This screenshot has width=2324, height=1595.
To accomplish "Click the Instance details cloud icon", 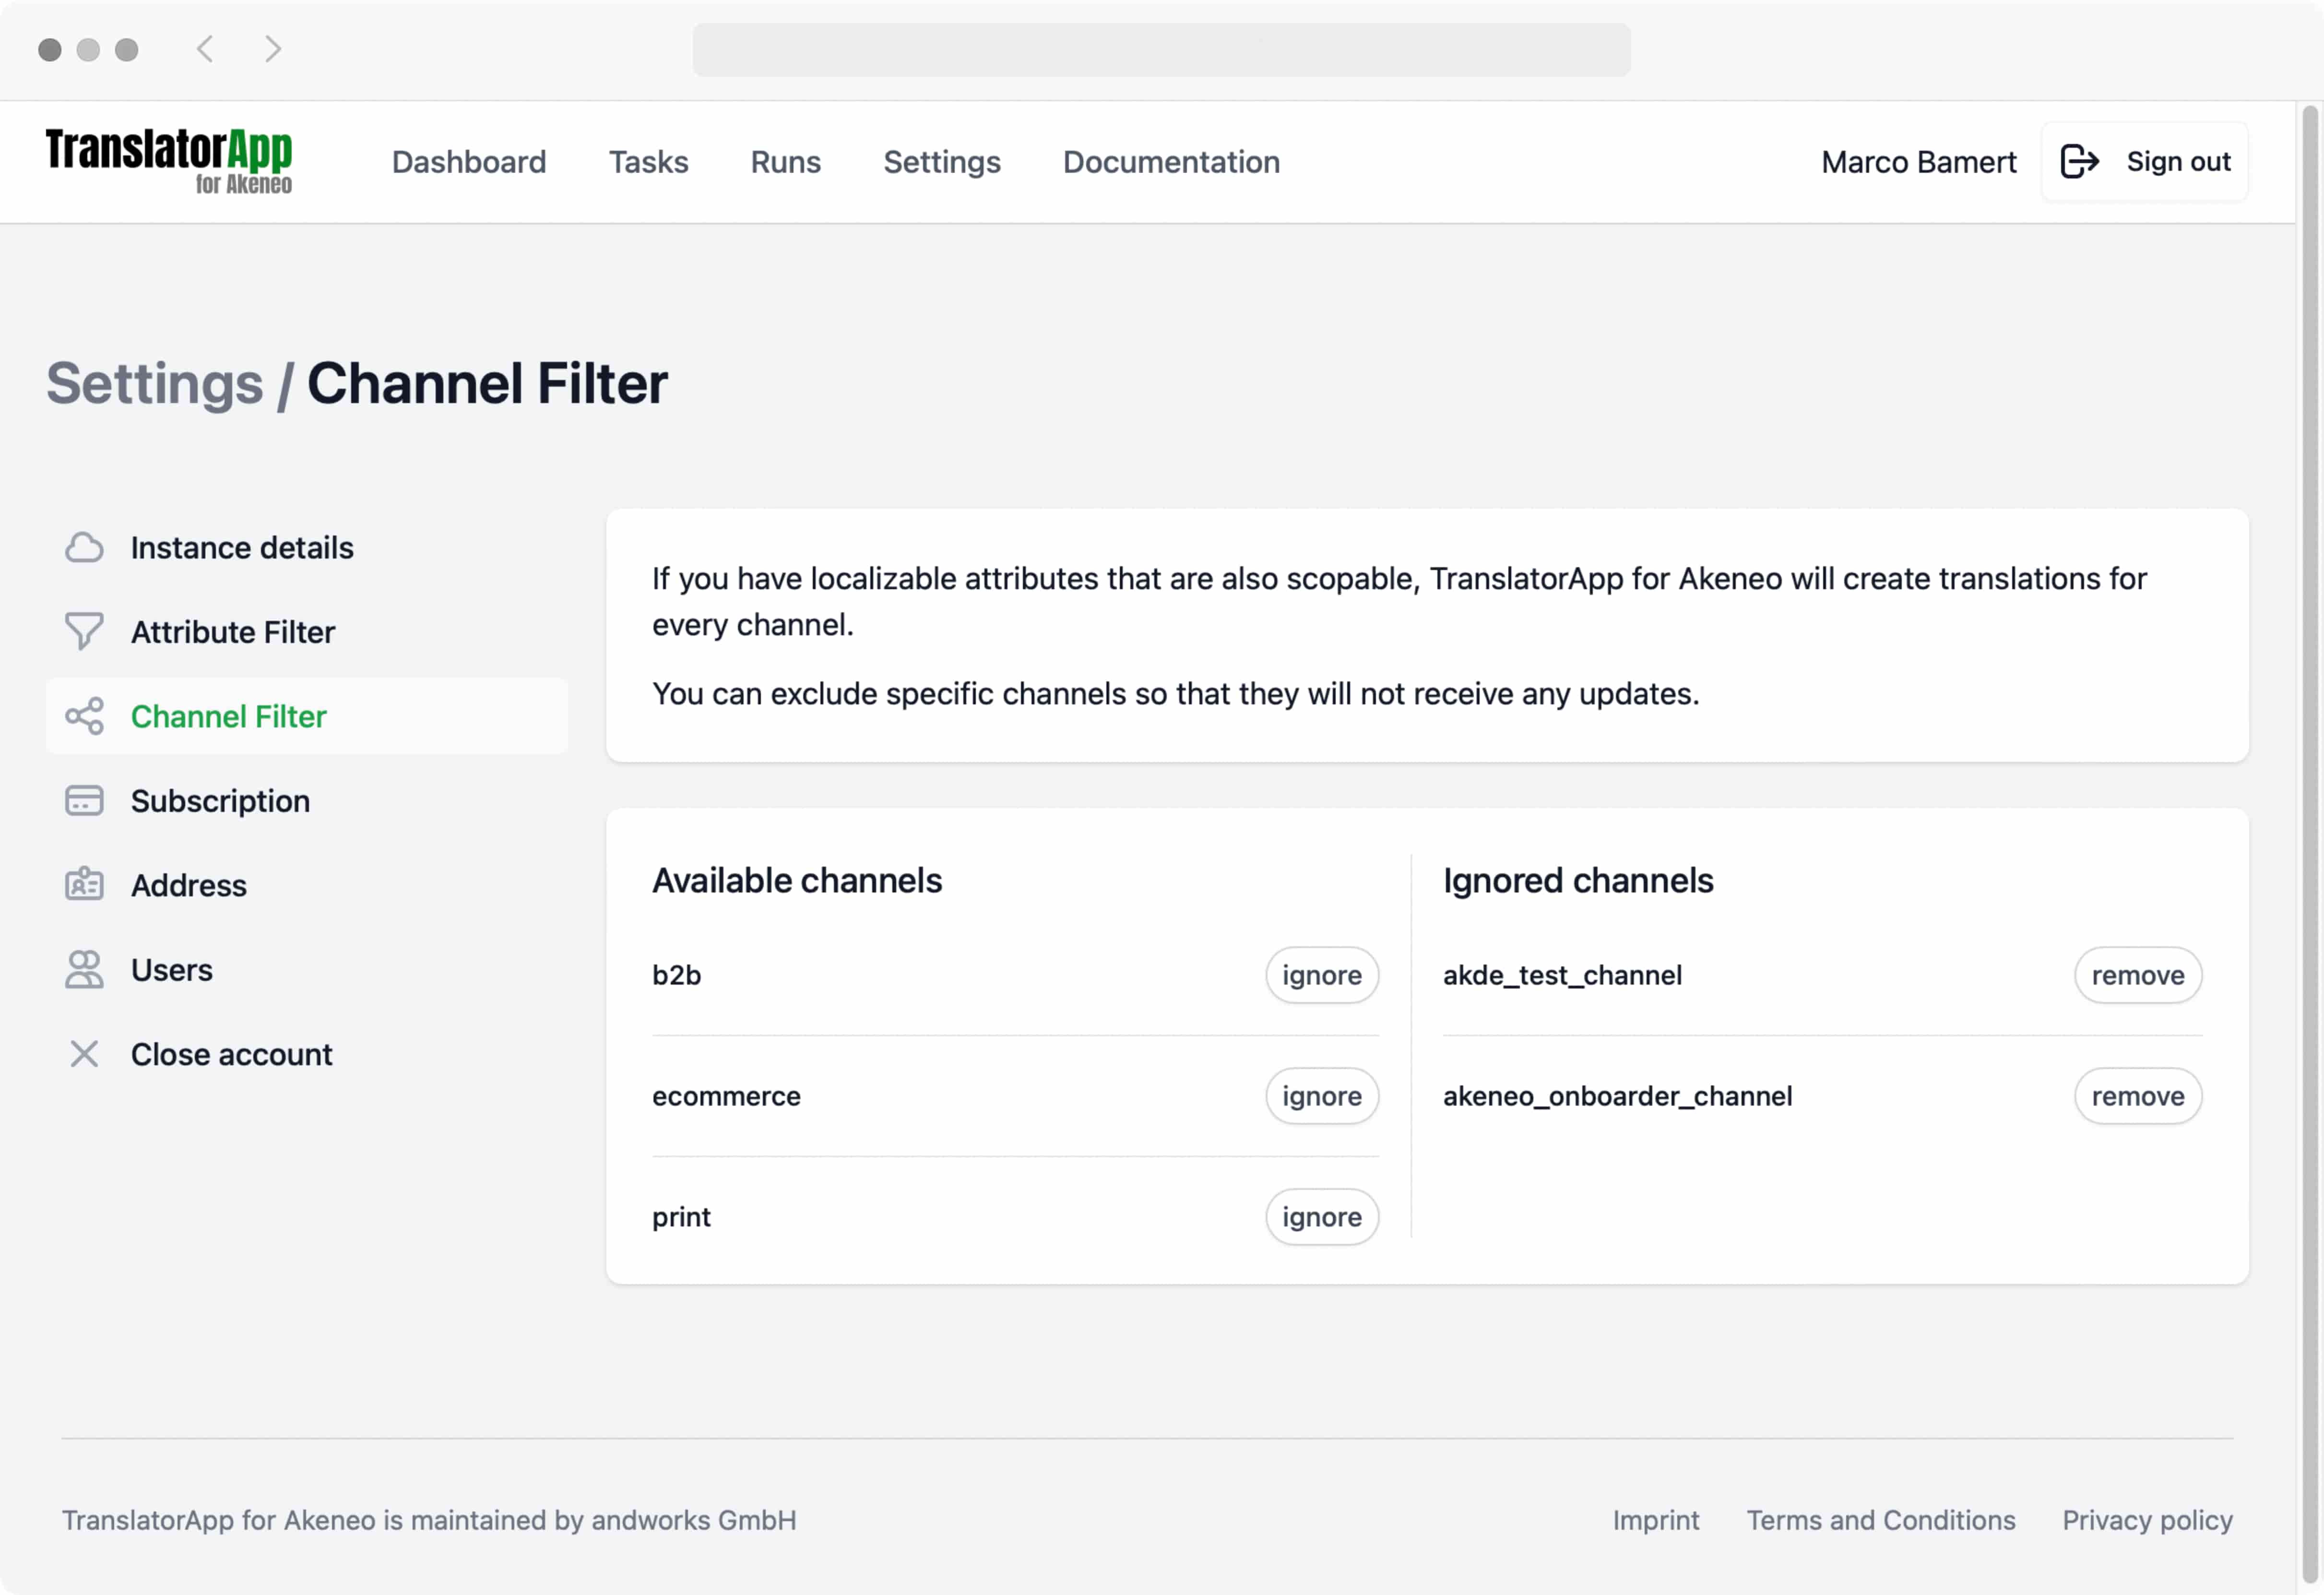I will (84, 547).
